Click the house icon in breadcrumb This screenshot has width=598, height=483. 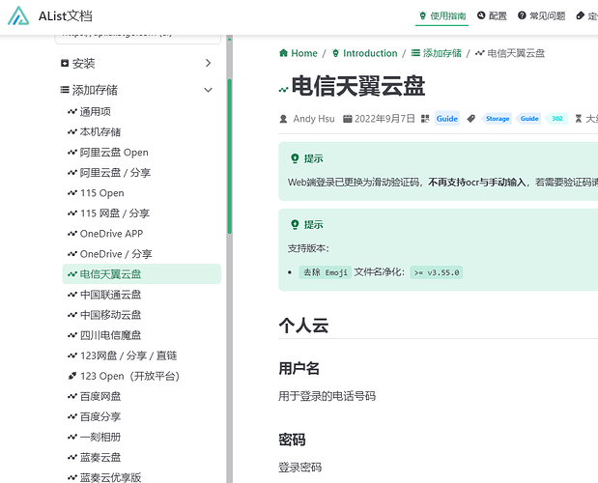[283, 52]
